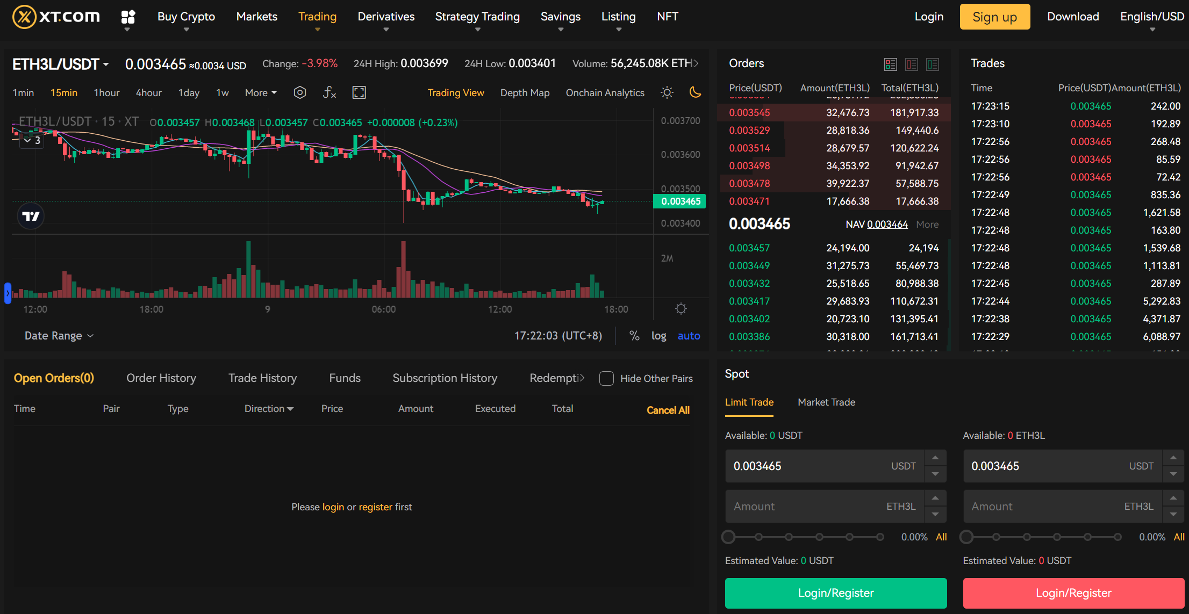Open chart settings gear below price axis
The height and width of the screenshot is (614, 1189).
click(681, 308)
